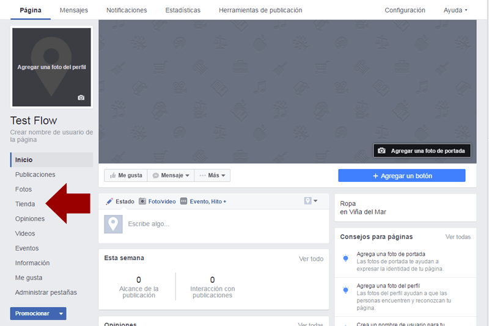Open Opiniones in the sidebar
489x326 pixels.
pos(30,219)
